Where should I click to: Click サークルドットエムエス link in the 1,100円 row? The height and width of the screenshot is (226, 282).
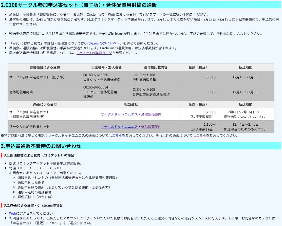(x=119, y=127)
